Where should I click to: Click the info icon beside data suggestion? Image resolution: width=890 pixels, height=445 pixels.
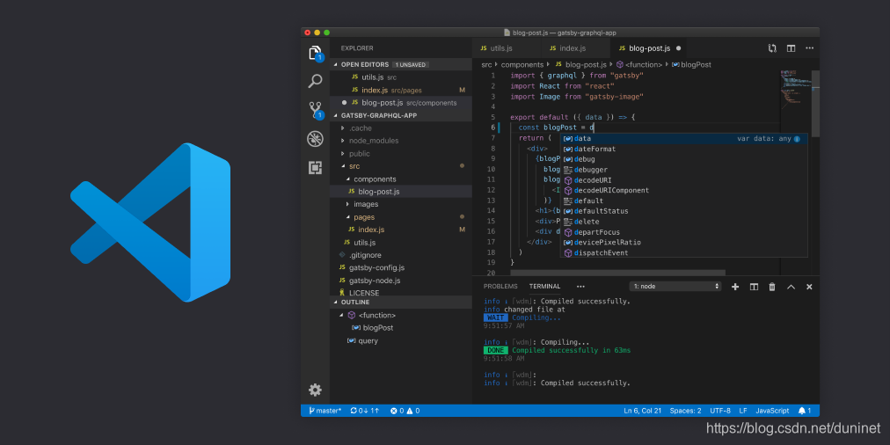pyautogui.click(x=797, y=138)
